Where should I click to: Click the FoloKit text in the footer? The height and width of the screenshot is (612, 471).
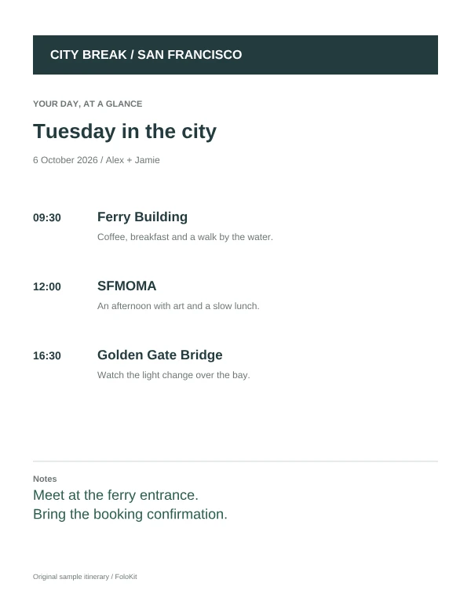point(126,577)
